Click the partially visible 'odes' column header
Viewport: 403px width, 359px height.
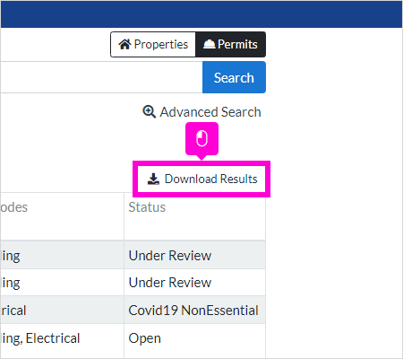pos(14,207)
